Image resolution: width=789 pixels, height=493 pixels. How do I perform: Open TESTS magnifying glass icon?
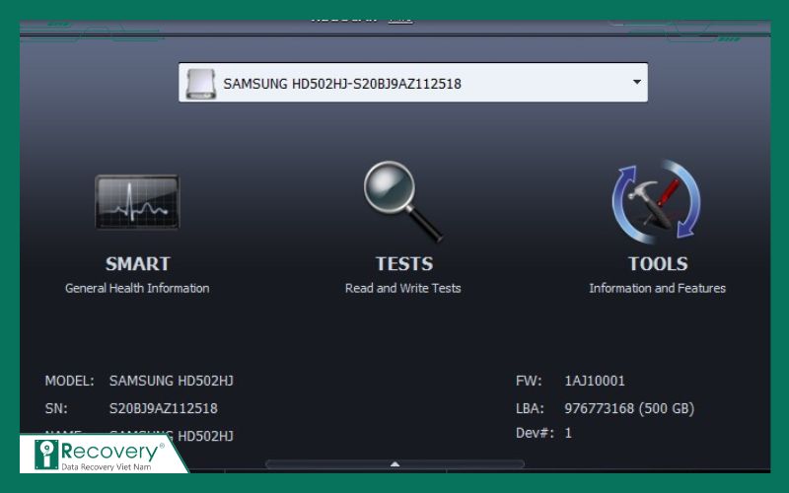(x=402, y=201)
